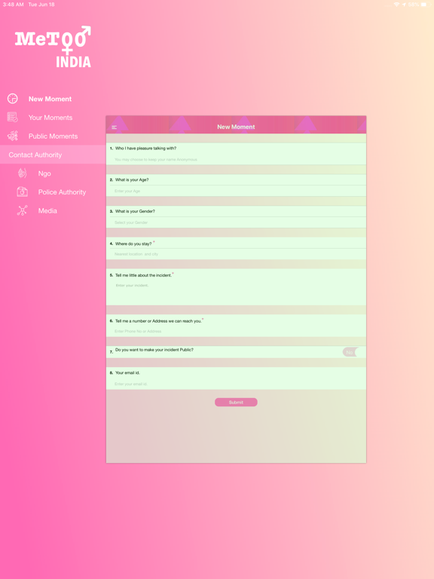434x579 pixels.
Task: Click 'Tell me little about the incident' label
Action: point(143,275)
